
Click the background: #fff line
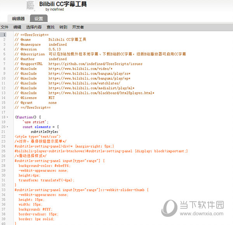point(35,209)
